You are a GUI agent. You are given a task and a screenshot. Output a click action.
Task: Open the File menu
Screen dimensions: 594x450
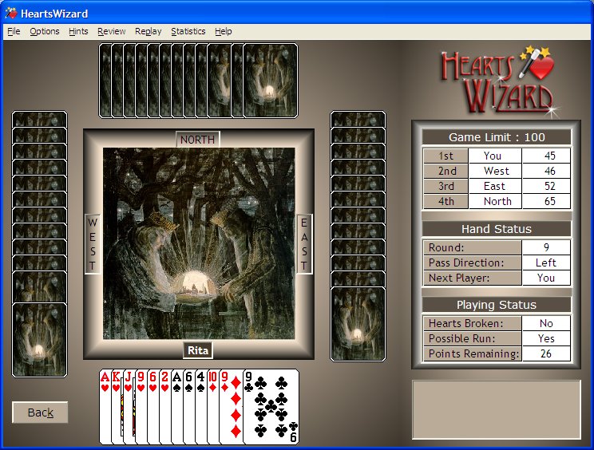point(14,31)
